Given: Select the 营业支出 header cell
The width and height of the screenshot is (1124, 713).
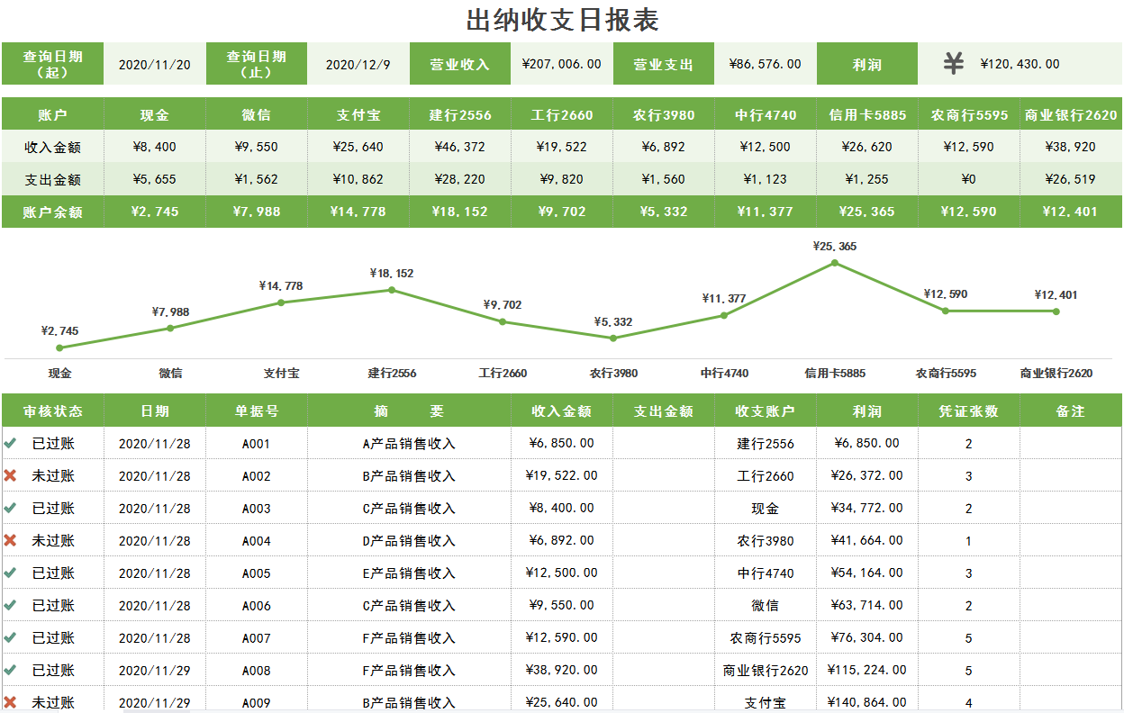Looking at the screenshot, I should click(665, 63).
